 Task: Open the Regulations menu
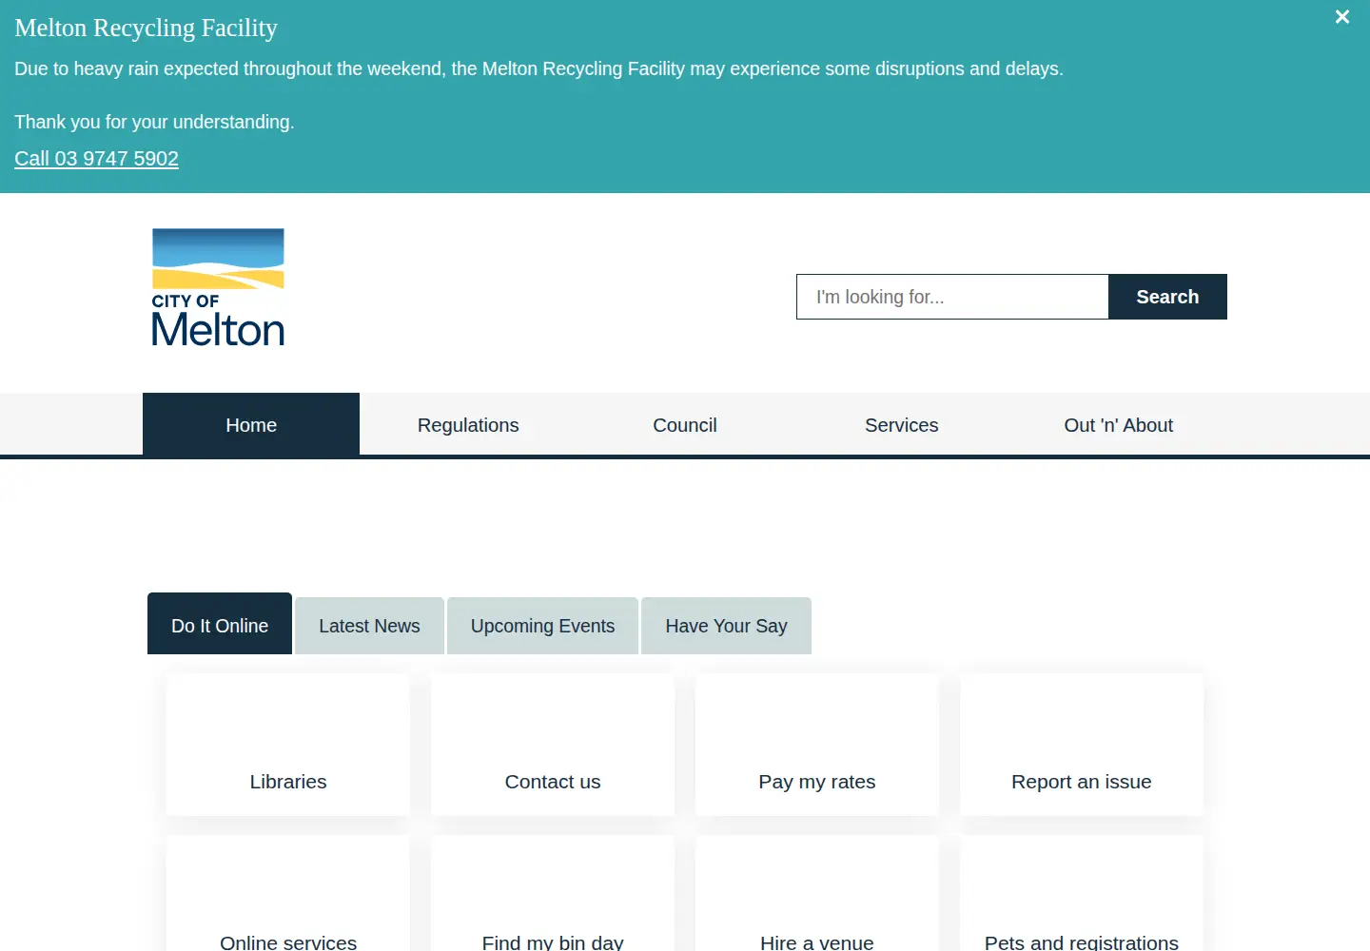468,425
